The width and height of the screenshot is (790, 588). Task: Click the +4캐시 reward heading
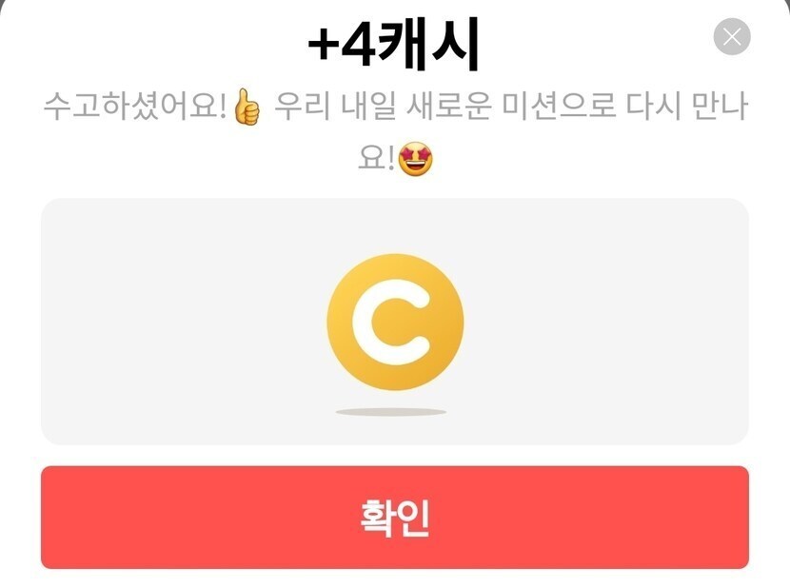(393, 44)
